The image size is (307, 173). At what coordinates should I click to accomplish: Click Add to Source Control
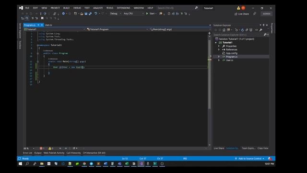point(250,159)
